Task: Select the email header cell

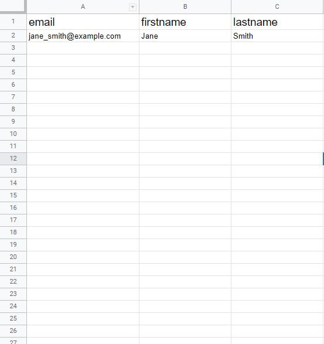Action: pos(83,22)
